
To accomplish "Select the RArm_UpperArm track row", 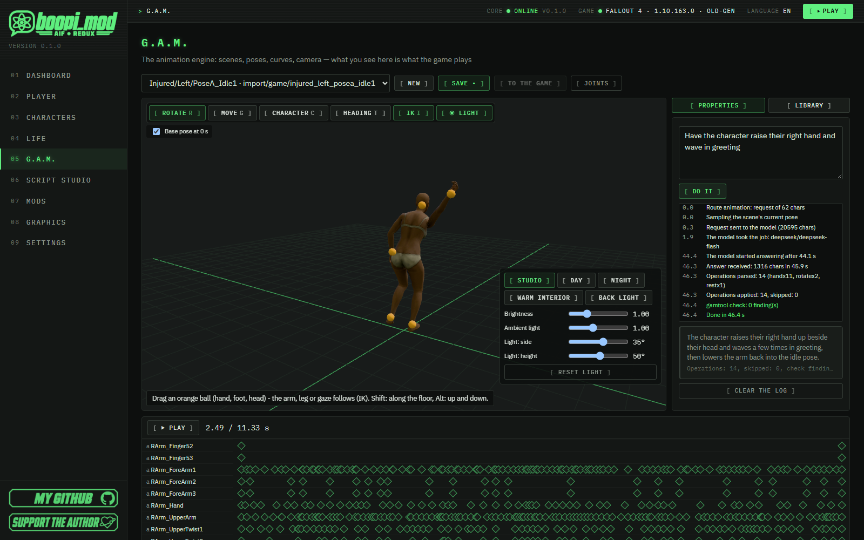I will 495,517.
